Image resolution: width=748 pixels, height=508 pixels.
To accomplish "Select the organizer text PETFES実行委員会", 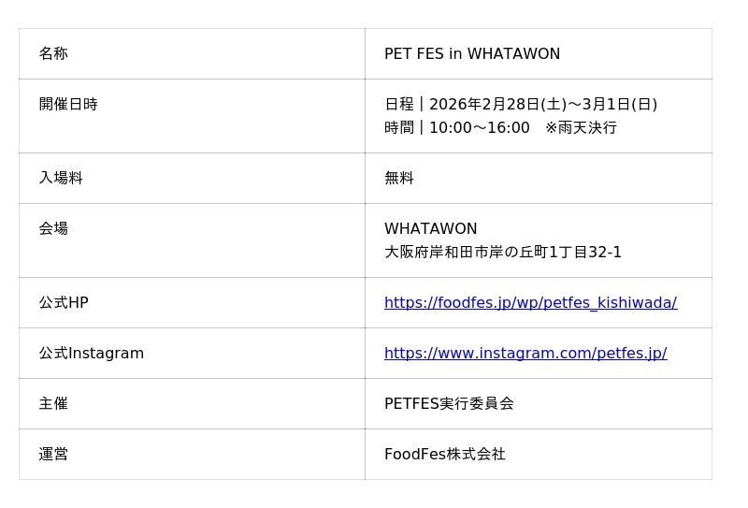I will [449, 404].
